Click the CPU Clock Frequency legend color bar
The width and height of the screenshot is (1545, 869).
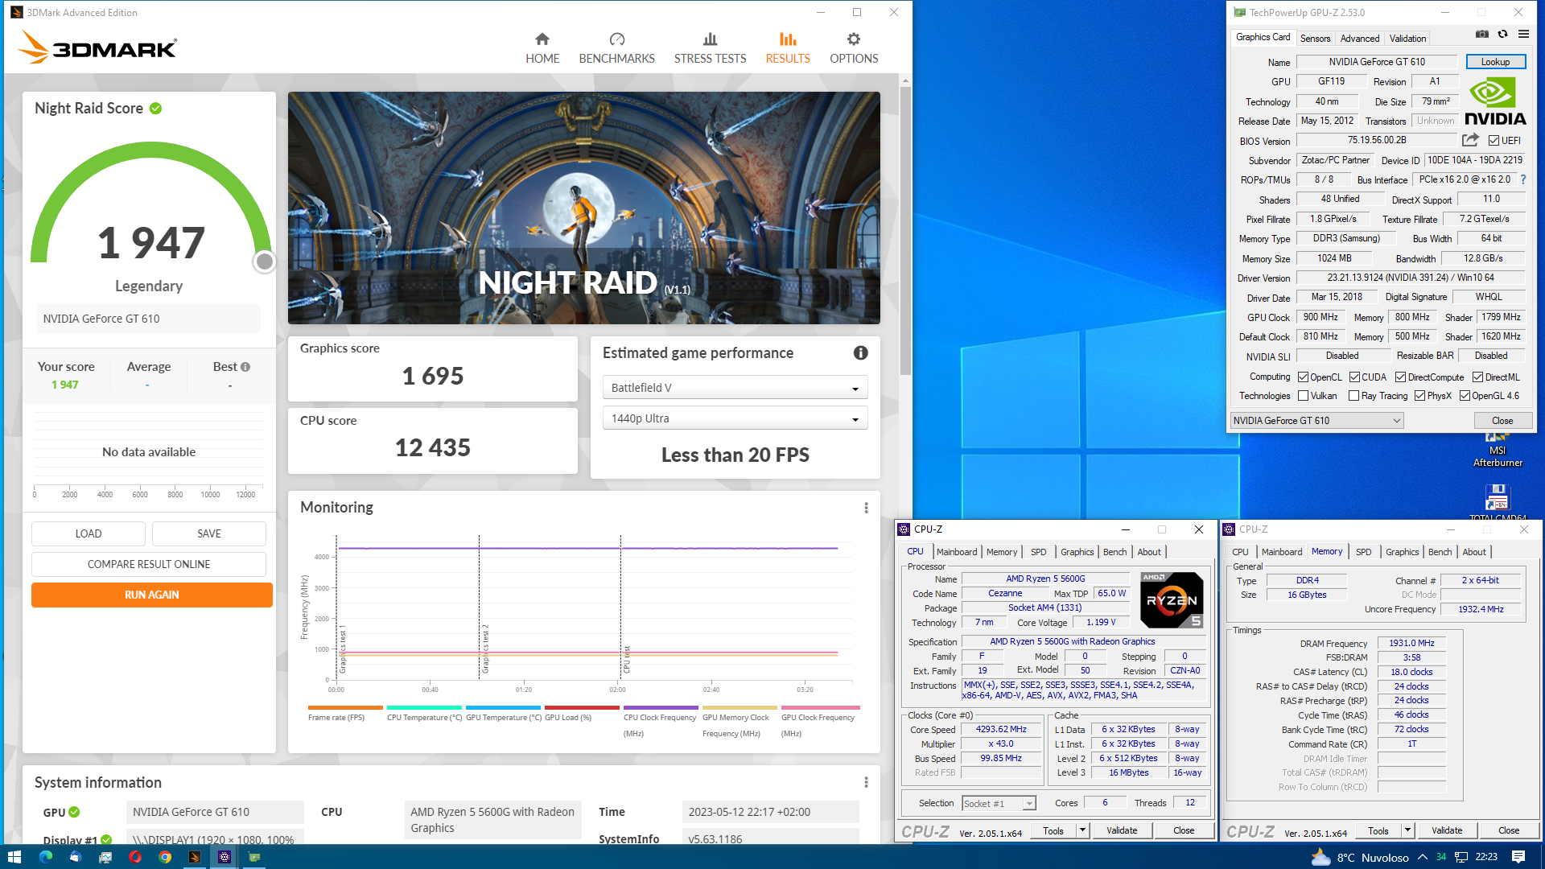[x=662, y=708]
